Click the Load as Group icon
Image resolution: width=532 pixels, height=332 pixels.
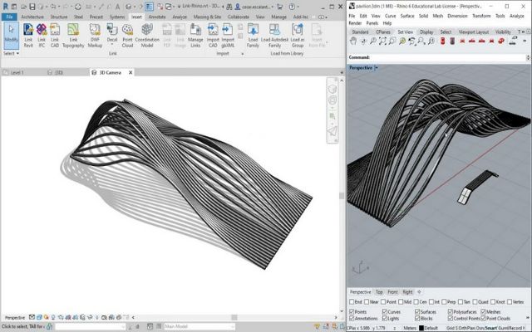tap(298, 35)
